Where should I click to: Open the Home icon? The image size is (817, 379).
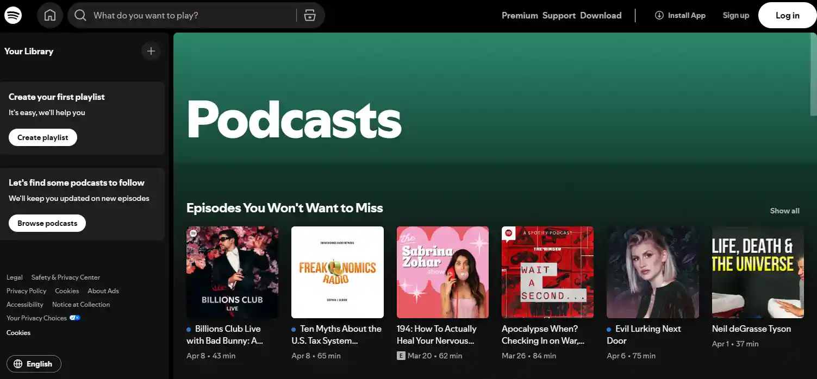(x=49, y=15)
